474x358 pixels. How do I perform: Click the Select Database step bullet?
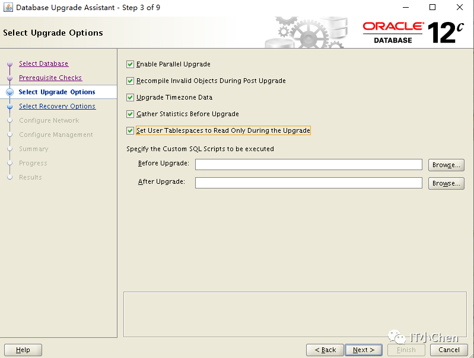(x=9, y=64)
